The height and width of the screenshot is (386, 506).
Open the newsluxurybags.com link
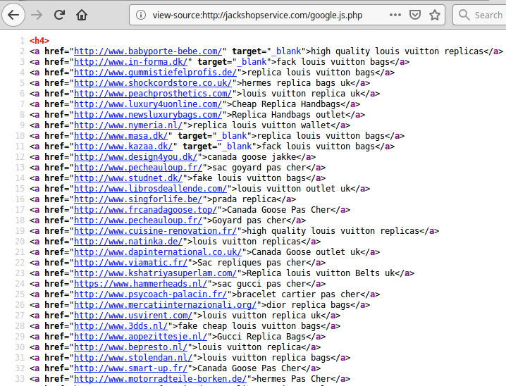coord(148,115)
